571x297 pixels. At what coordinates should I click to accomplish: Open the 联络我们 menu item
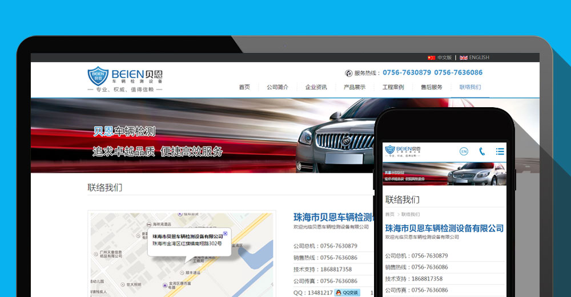point(470,87)
